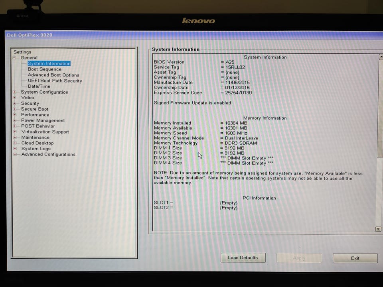The image size is (383, 287).
Task: Expand the Virtualization Support node
Action: coord(15,132)
